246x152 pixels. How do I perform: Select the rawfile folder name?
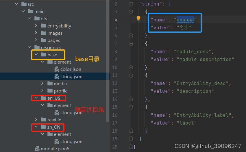point(54,120)
